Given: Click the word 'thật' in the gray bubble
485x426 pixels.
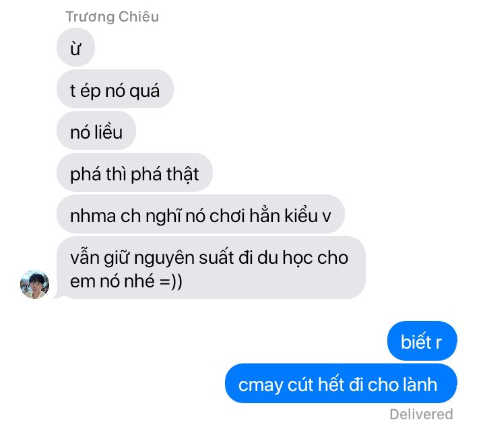Looking at the screenshot, I should 183,174.
